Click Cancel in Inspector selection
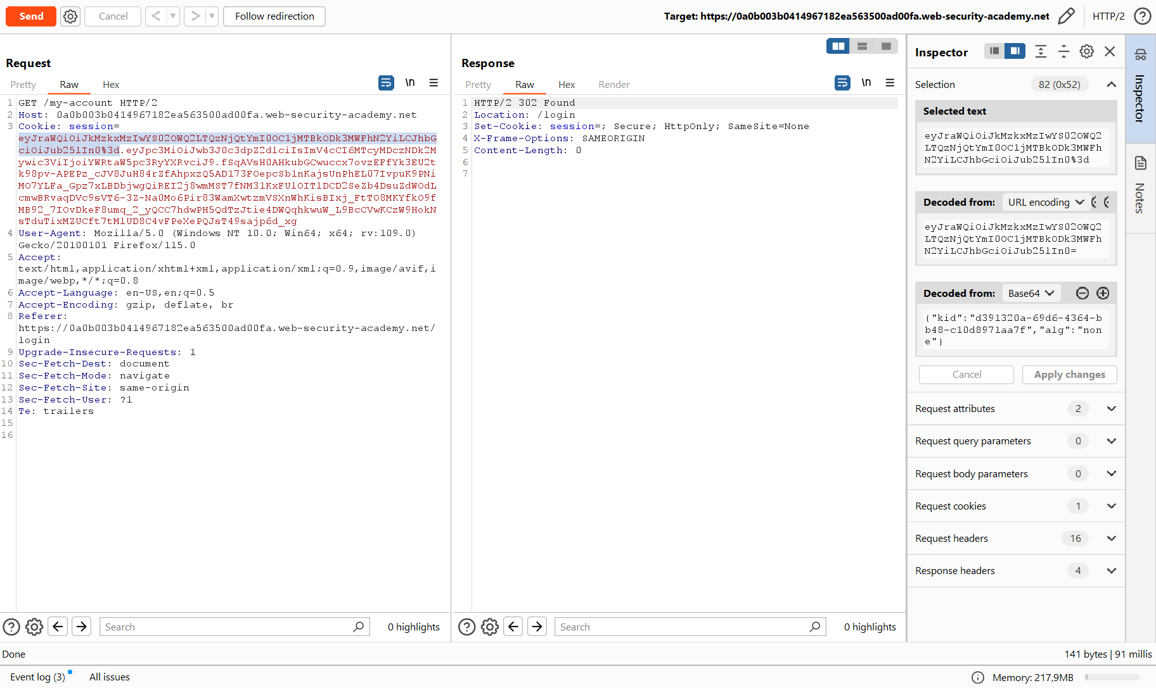 [967, 375]
